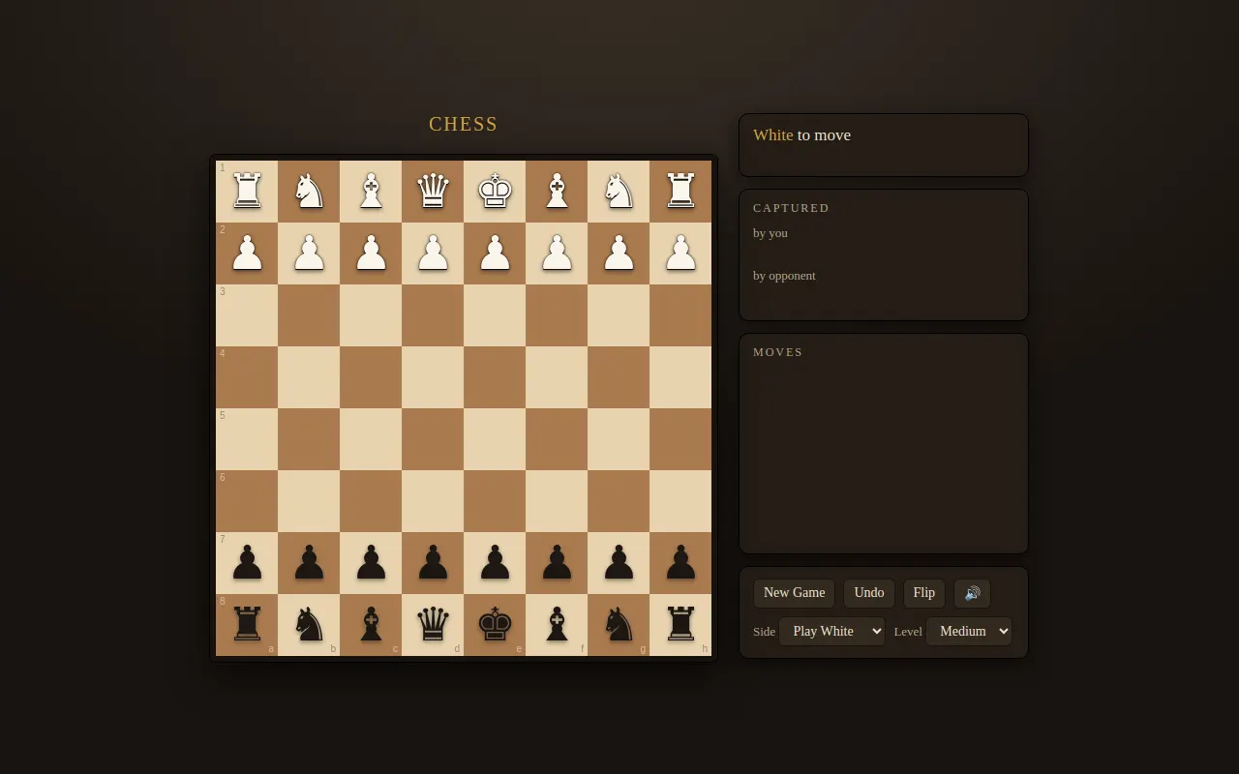Click the empty d4 square
1239x774 pixels.
coord(433,377)
